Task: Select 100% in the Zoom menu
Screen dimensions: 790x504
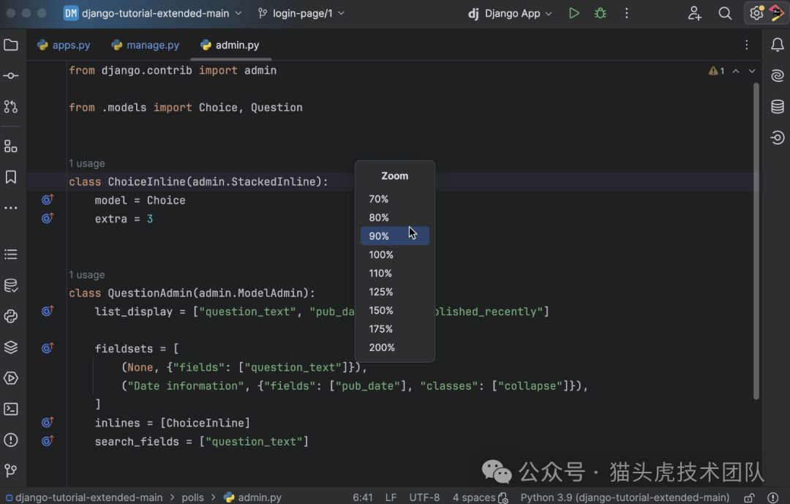Action: pyautogui.click(x=381, y=255)
